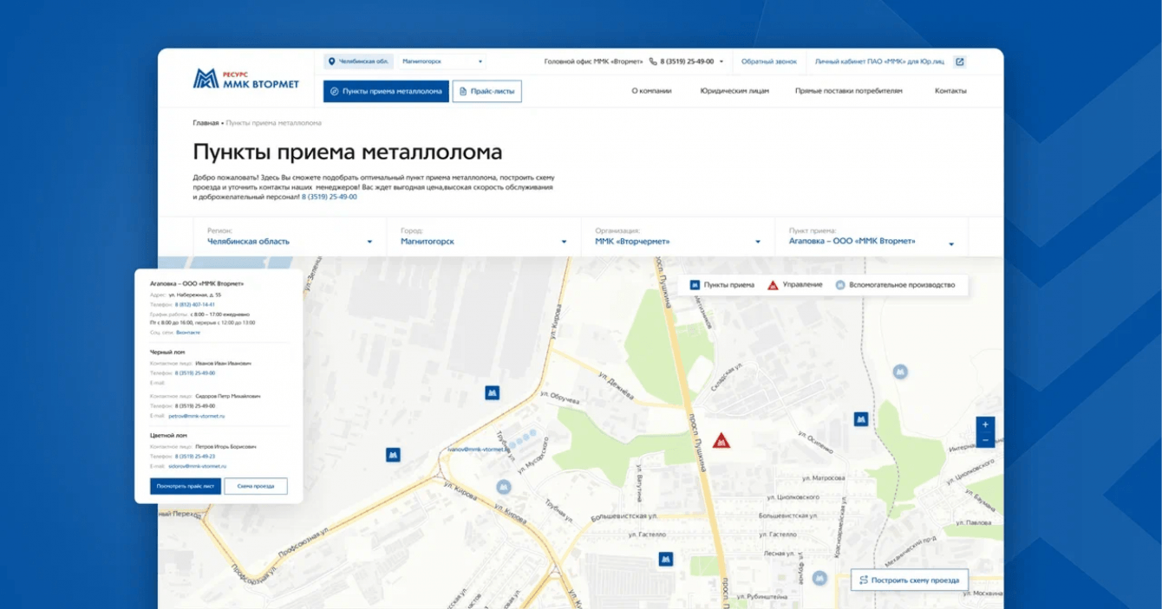1162x609 pixels.
Task: Click icon inside Пункты приема металлолома button
Action: tap(335, 91)
